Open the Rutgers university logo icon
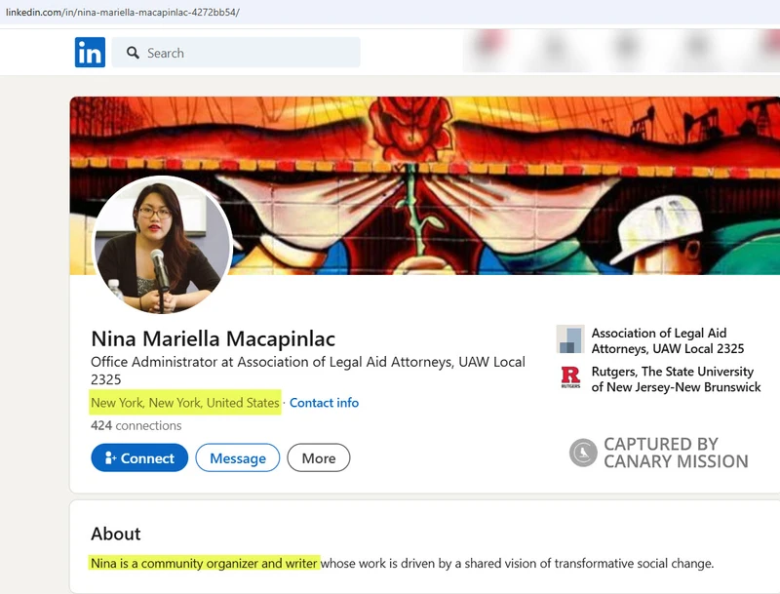This screenshot has height=594, width=780. pos(570,377)
